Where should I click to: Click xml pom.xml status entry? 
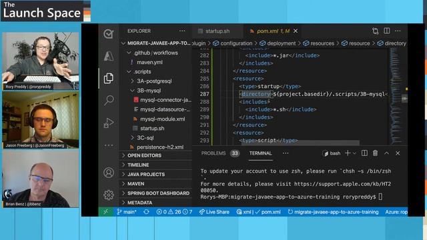pos(258,212)
